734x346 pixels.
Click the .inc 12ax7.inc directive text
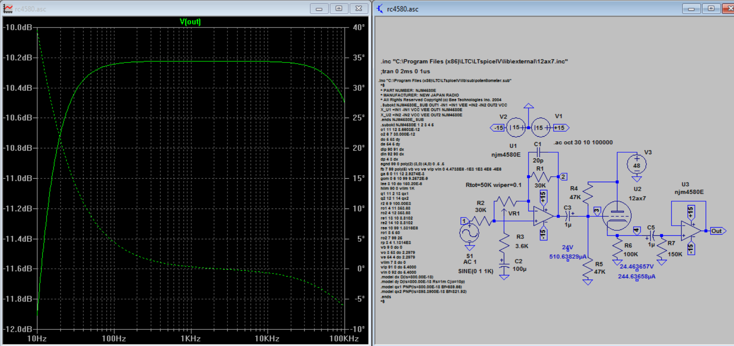tap(474, 61)
